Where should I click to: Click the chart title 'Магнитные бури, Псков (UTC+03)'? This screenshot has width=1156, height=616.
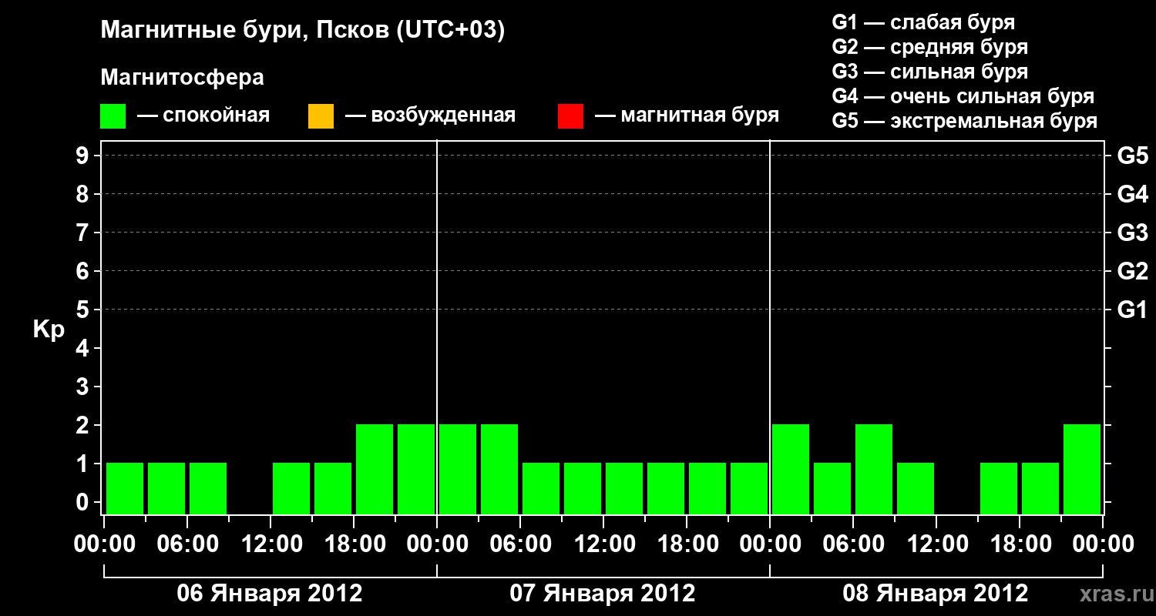[303, 31]
